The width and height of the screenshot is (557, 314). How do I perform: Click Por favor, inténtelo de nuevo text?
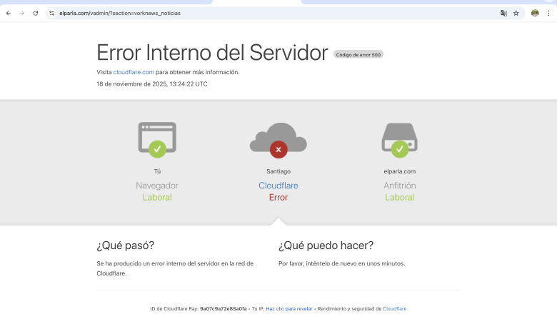pos(342,263)
